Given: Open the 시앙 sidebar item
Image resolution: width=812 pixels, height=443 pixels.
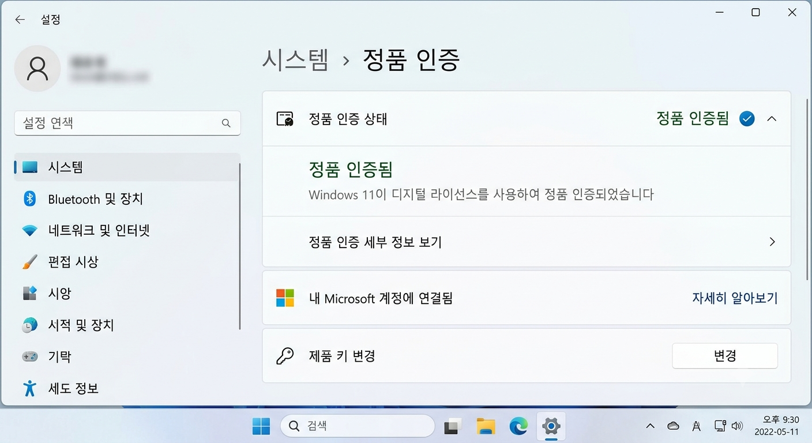Looking at the screenshot, I should tap(127, 294).
